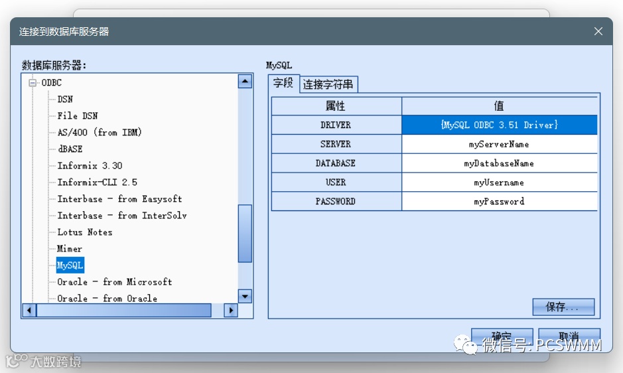Edit the myPassword value cell
The width and height of the screenshot is (623, 373).
499,201
